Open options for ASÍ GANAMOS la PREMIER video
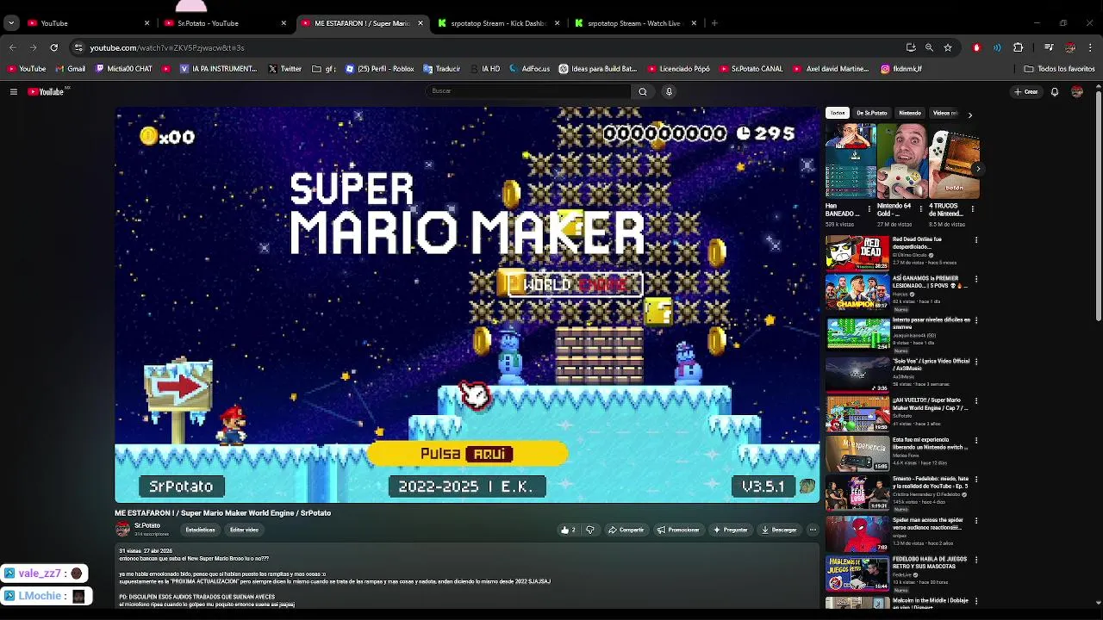The width and height of the screenshot is (1103, 620). point(975,280)
